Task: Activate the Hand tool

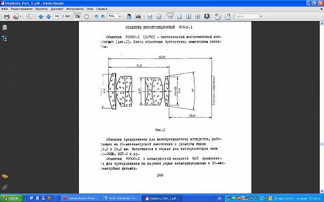Action: click(86, 16)
